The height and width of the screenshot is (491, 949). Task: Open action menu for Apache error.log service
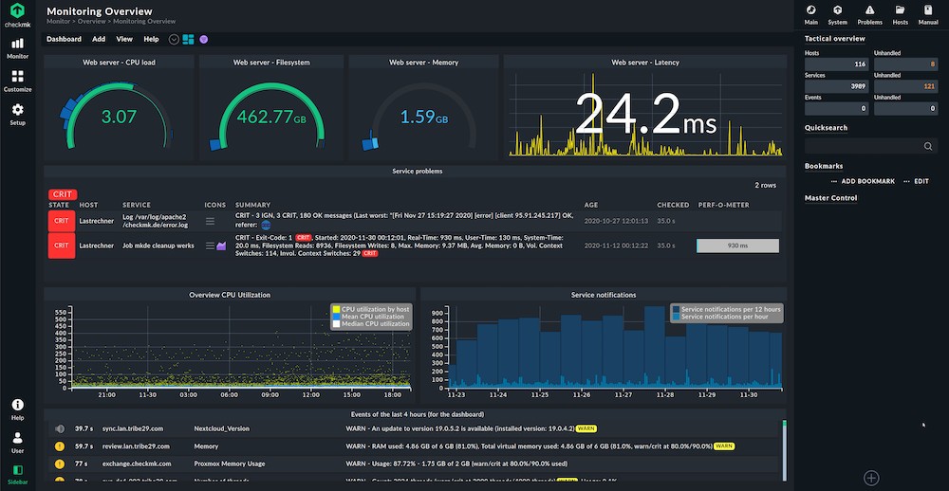[211, 222]
